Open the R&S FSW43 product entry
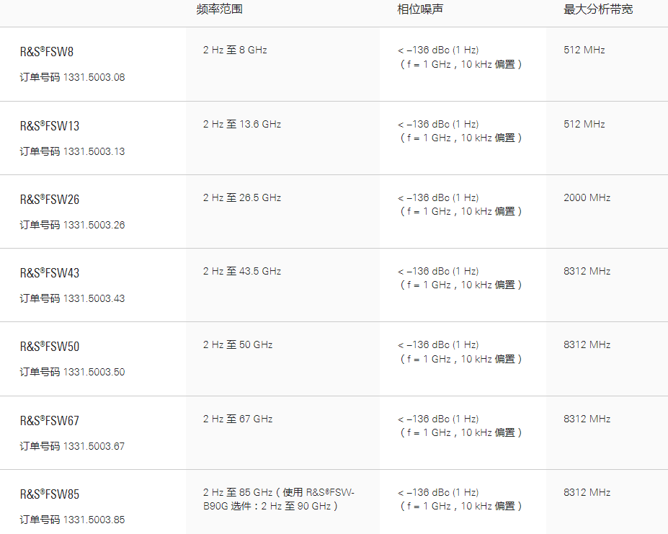The height and width of the screenshot is (534, 668). tap(50, 273)
